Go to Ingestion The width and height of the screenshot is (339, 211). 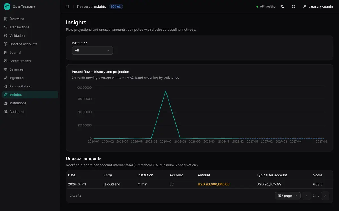click(30, 78)
